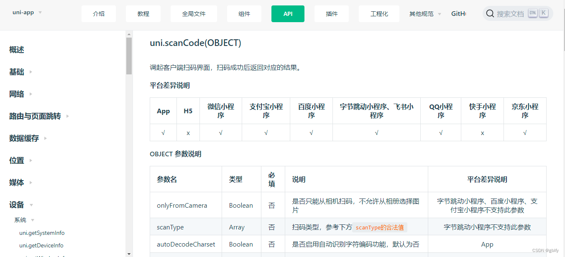Switch to the 教程 tab
The height and width of the screenshot is (257, 565).
click(x=143, y=14)
